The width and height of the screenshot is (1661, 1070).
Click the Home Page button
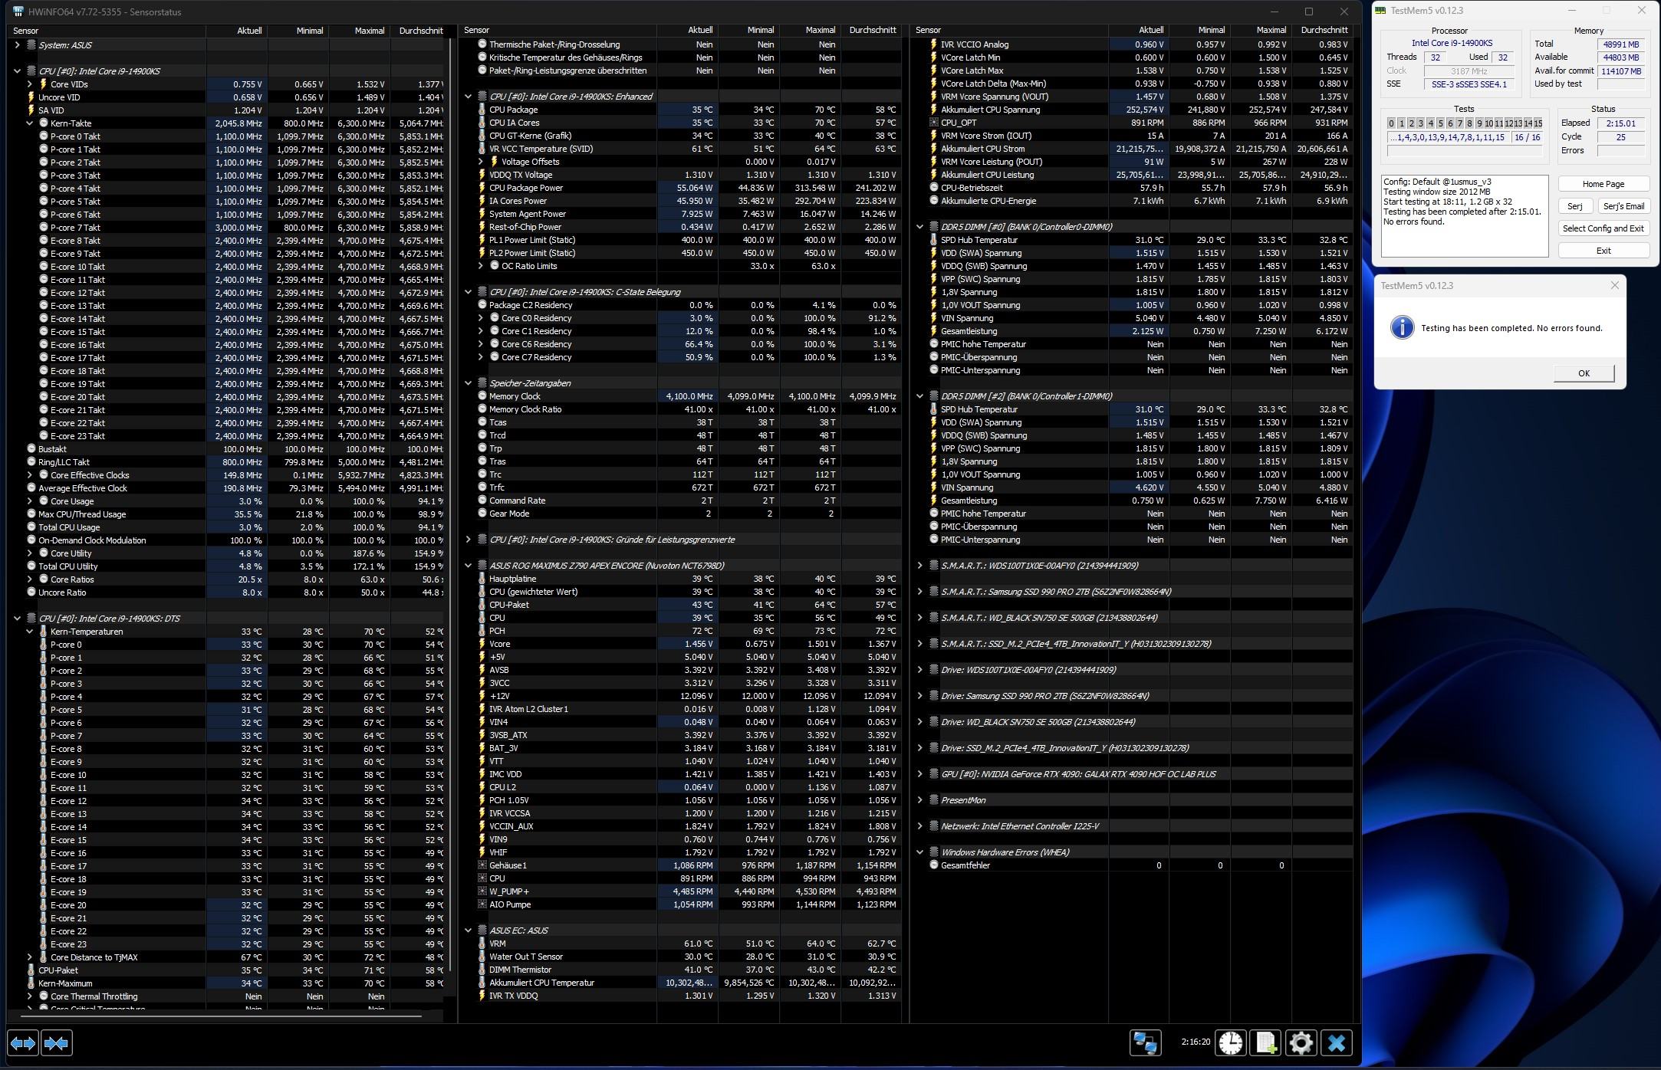pos(1603,184)
